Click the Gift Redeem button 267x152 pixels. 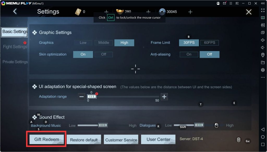point(47,140)
